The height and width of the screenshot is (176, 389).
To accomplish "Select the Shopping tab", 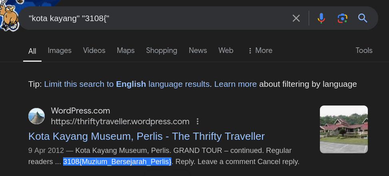I will point(161,51).
